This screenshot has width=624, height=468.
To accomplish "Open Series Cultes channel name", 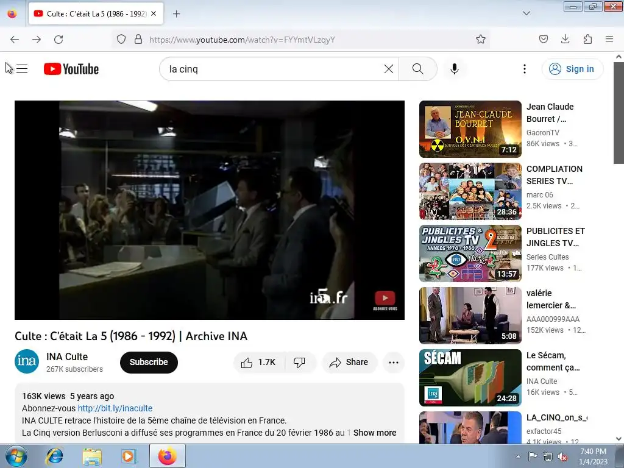I will pos(548,257).
